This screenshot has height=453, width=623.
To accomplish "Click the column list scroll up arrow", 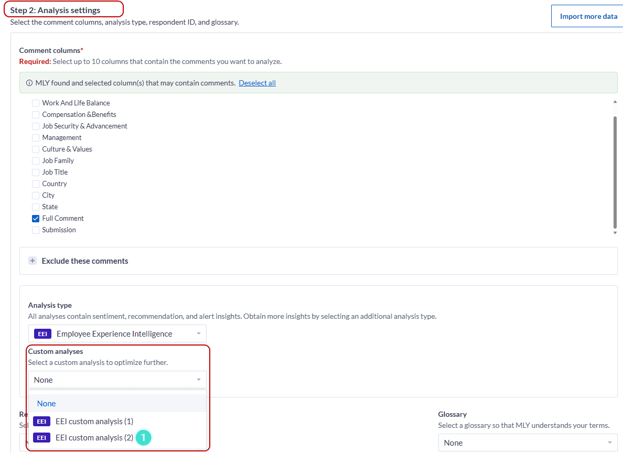I will click(x=615, y=102).
